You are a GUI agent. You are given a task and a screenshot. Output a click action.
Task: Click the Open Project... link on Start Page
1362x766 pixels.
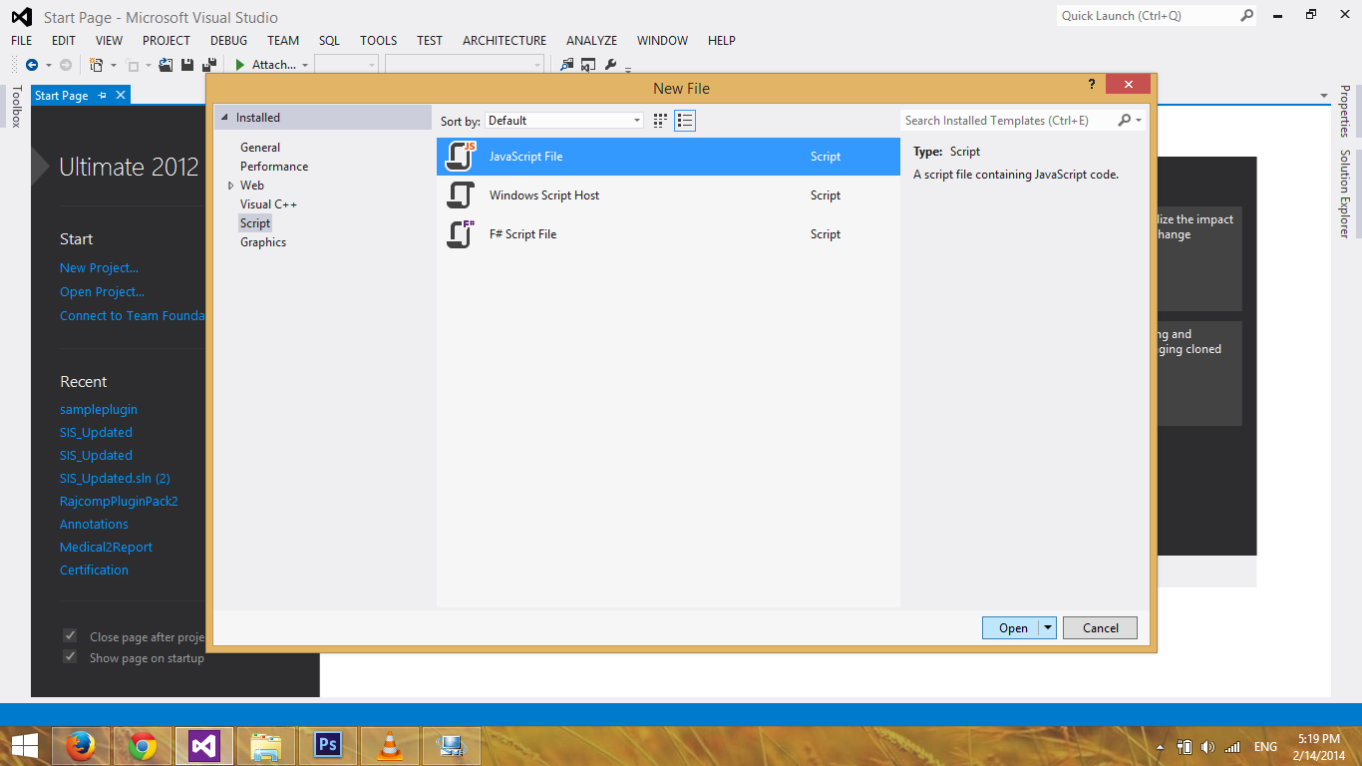click(x=102, y=292)
